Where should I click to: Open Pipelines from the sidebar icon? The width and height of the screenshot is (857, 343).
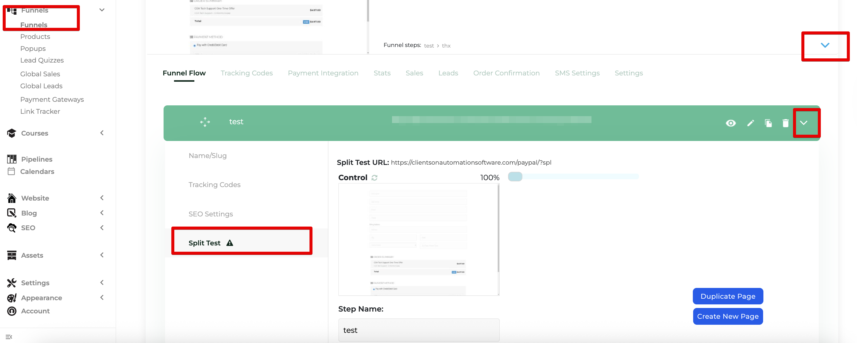point(12,159)
